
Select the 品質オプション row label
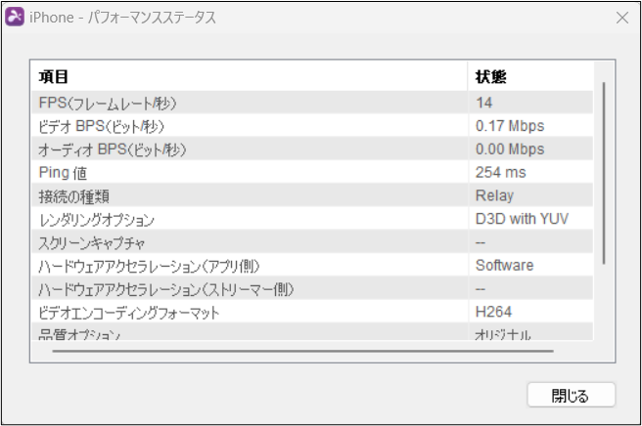click(x=79, y=334)
